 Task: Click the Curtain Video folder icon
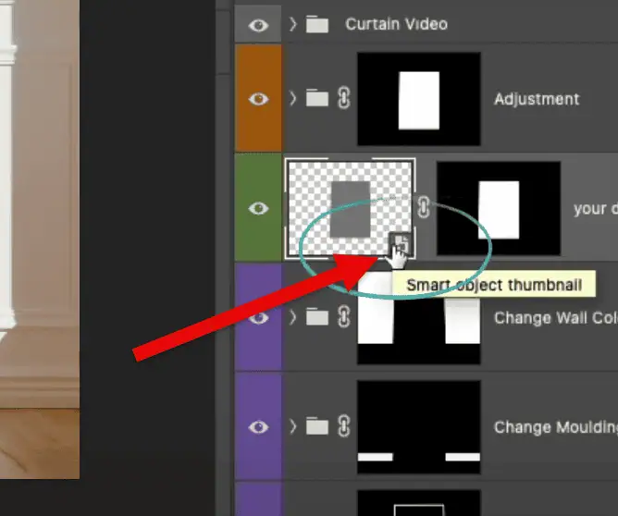(317, 24)
